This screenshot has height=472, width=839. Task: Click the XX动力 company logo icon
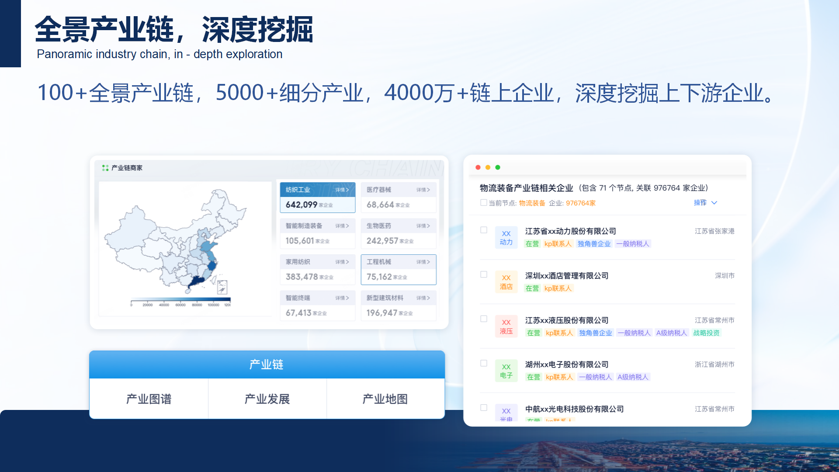(x=506, y=238)
